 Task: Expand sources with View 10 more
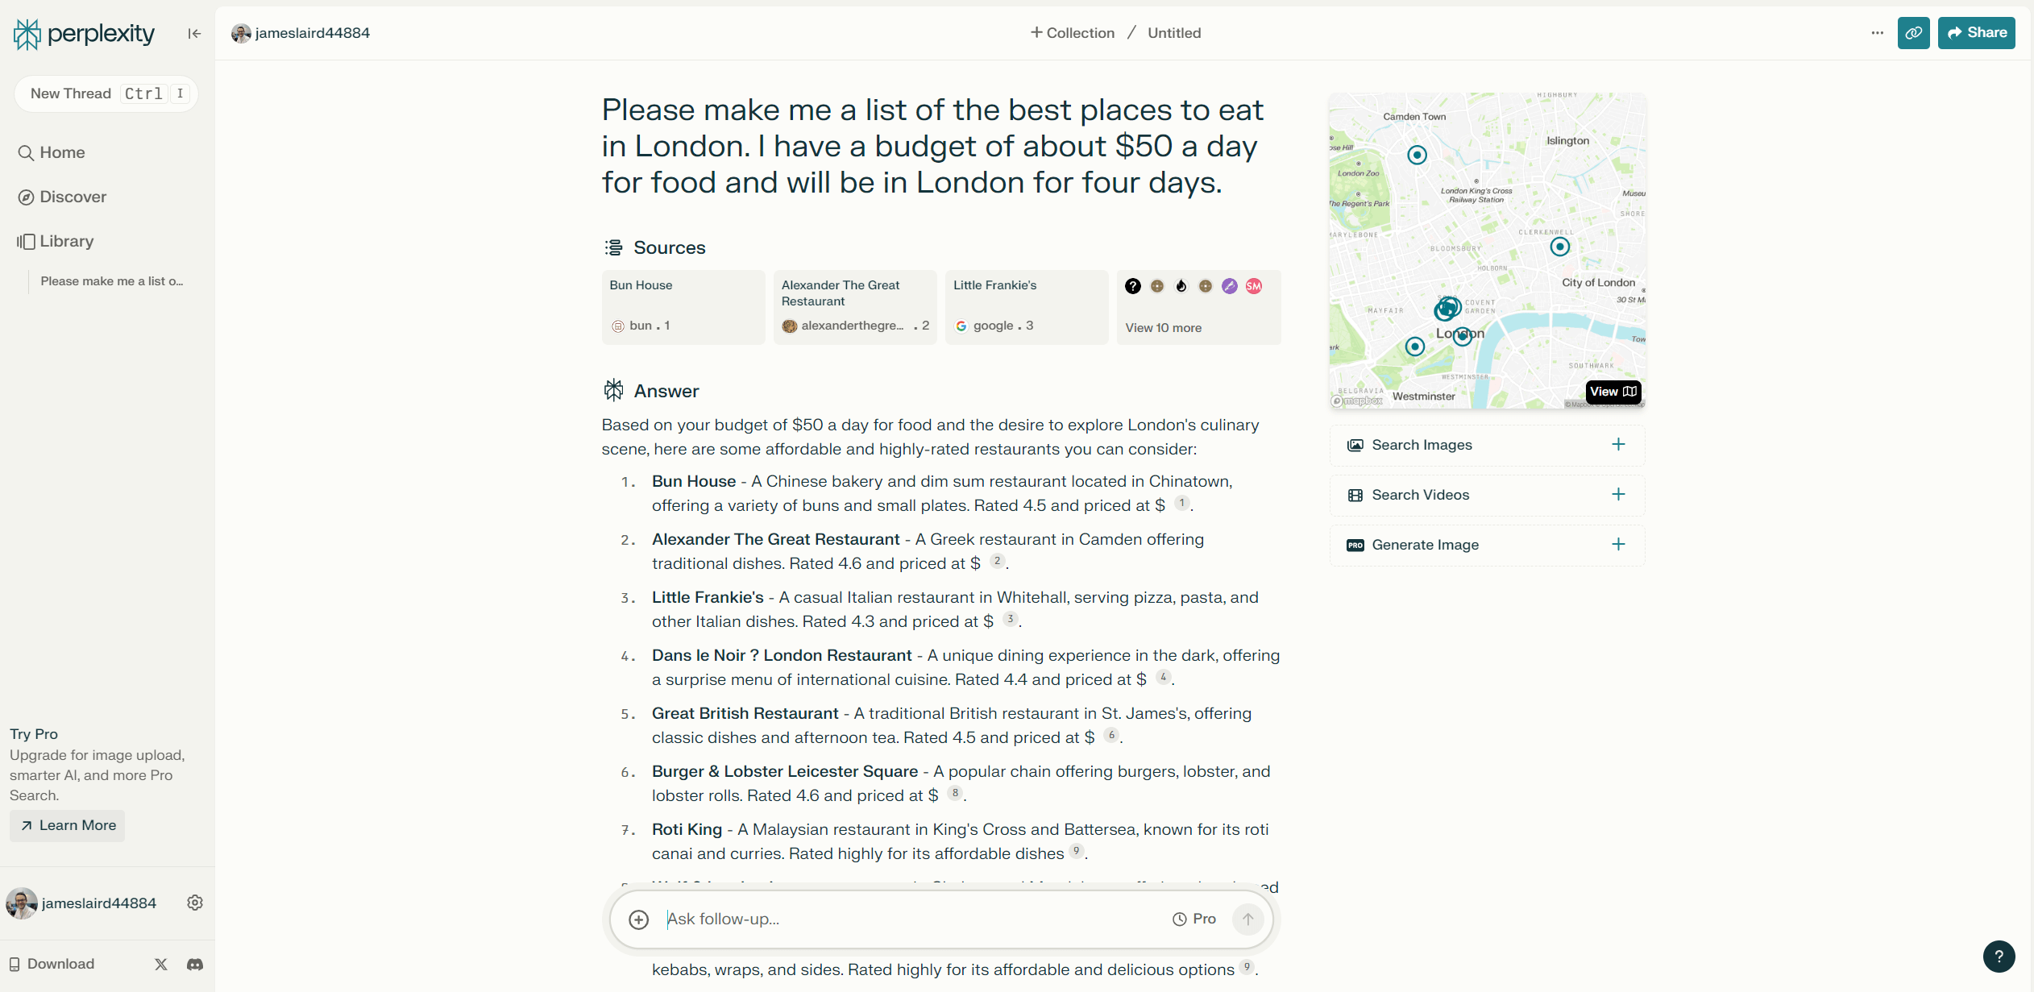tap(1163, 328)
